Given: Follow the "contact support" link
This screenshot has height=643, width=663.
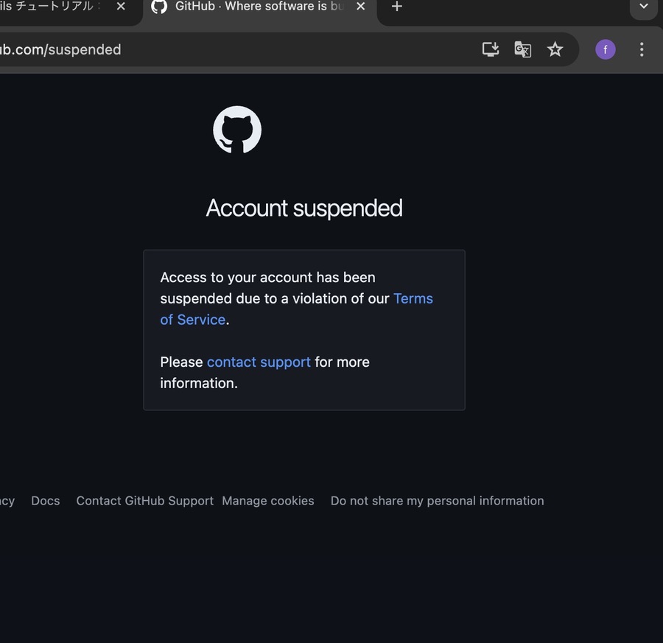Looking at the screenshot, I should pos(259,362).
